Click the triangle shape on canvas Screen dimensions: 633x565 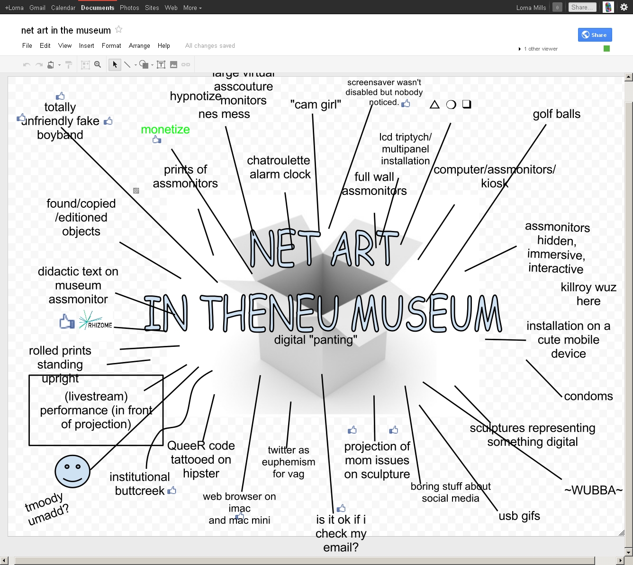point(434,105)
